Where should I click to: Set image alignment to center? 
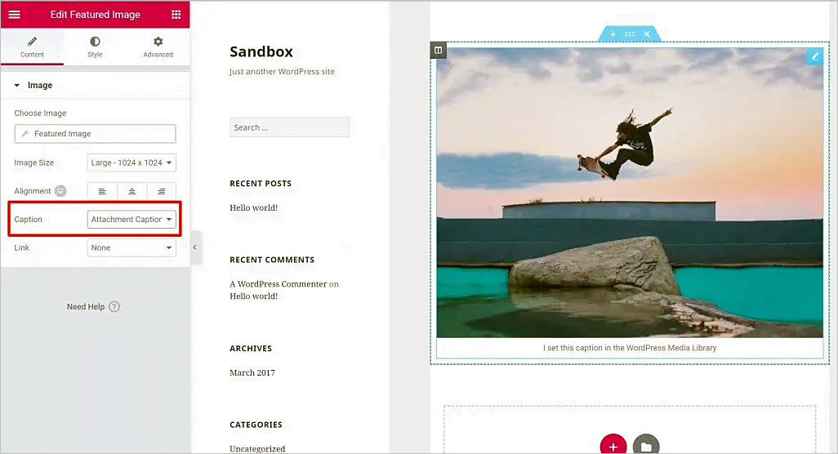(x=131, y=191)
